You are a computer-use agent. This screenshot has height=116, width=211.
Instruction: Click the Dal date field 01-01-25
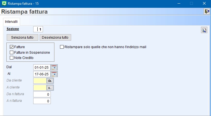(42, 67)
